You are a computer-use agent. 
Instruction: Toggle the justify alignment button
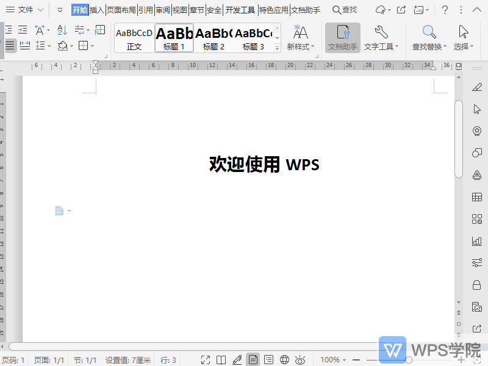coord(10,46)
